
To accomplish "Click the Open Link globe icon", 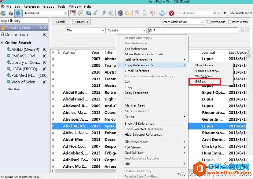I will pyautogui.click(x=120, y=13).
